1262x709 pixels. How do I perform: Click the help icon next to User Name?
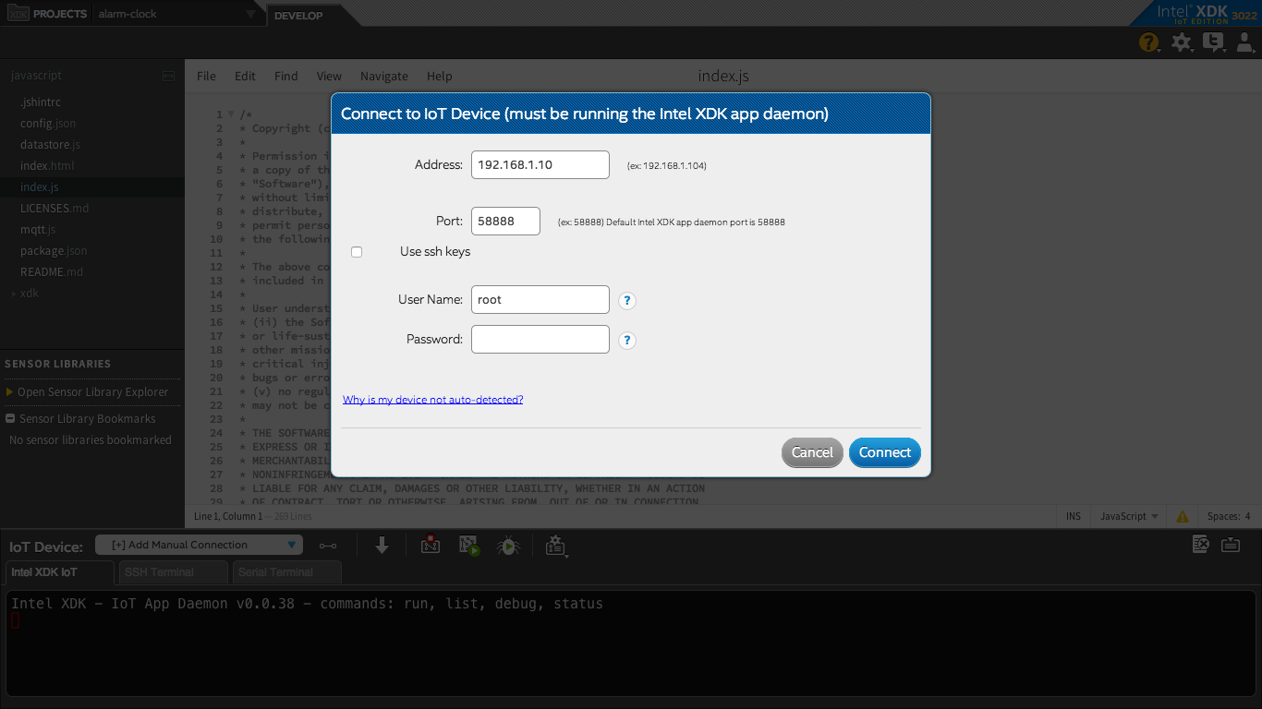click(x=627, y=301)
